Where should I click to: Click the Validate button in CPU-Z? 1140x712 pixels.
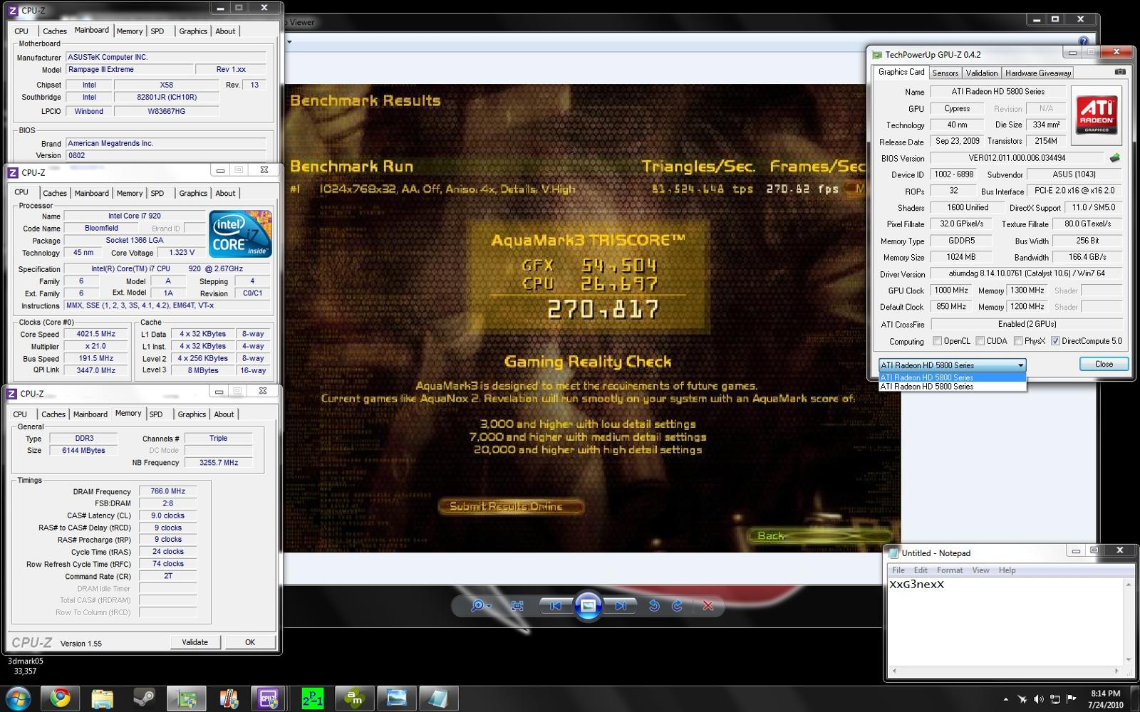point(195,642)
